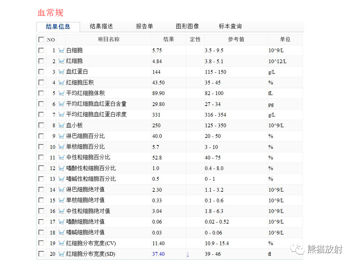This screenshot has height=265, width=354.
Task: Open trend chart icon for 白细胞
Action: point(62,50)
